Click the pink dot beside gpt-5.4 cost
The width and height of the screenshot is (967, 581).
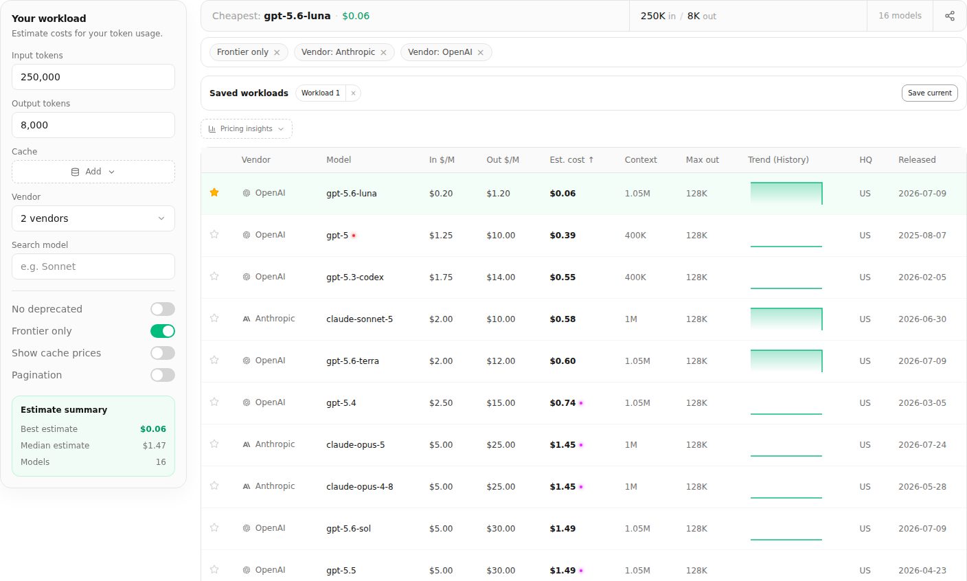tap(581, 403)
